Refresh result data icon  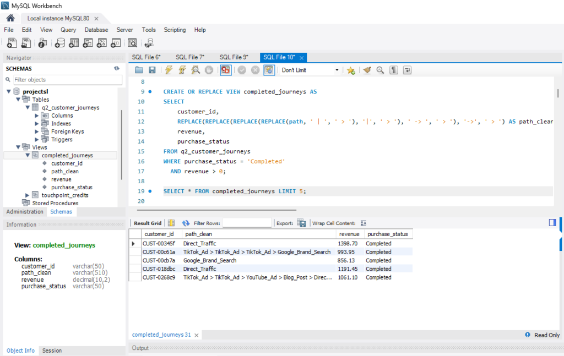[x=186, y=223]
